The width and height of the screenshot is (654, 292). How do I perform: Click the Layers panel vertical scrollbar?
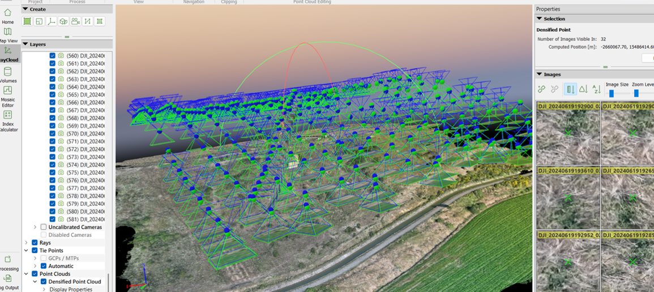tap(108, 282)
